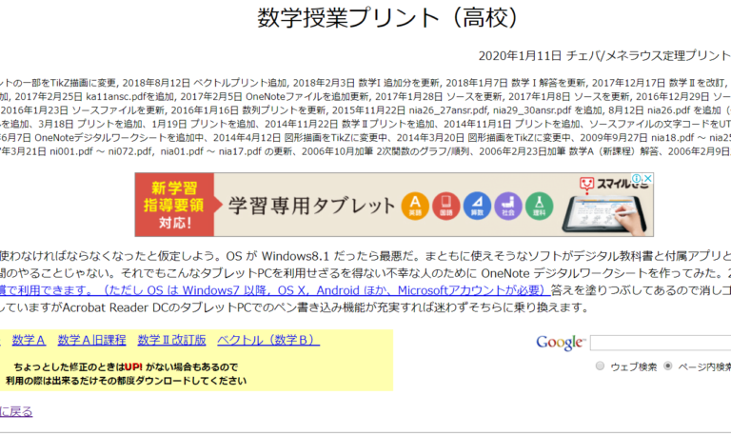
Task: Click the history entry 2018年8月12日 ベクトルプリント追加
Action: (206, 83)
